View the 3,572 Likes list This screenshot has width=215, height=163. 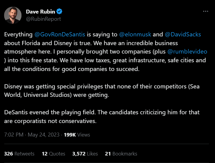(85, 154)
